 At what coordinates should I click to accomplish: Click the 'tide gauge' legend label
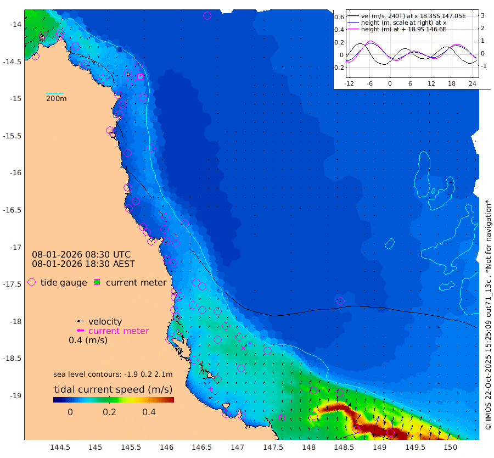(x=64, y=282)
